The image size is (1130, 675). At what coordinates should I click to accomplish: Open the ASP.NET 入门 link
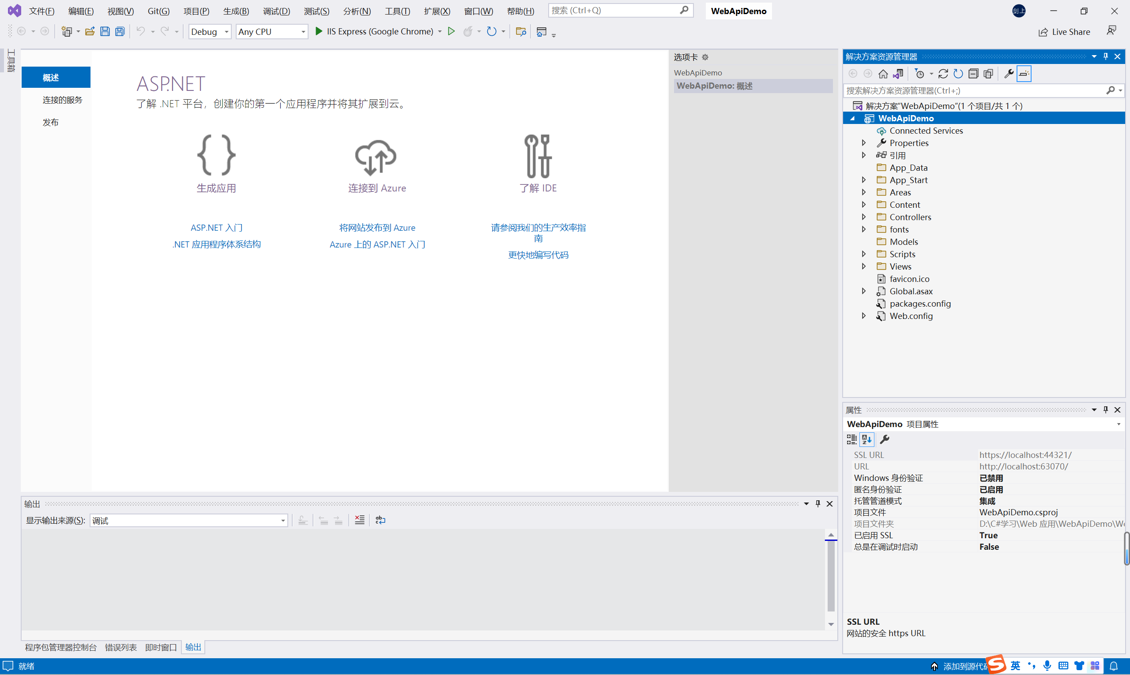[x=216, y=227]
